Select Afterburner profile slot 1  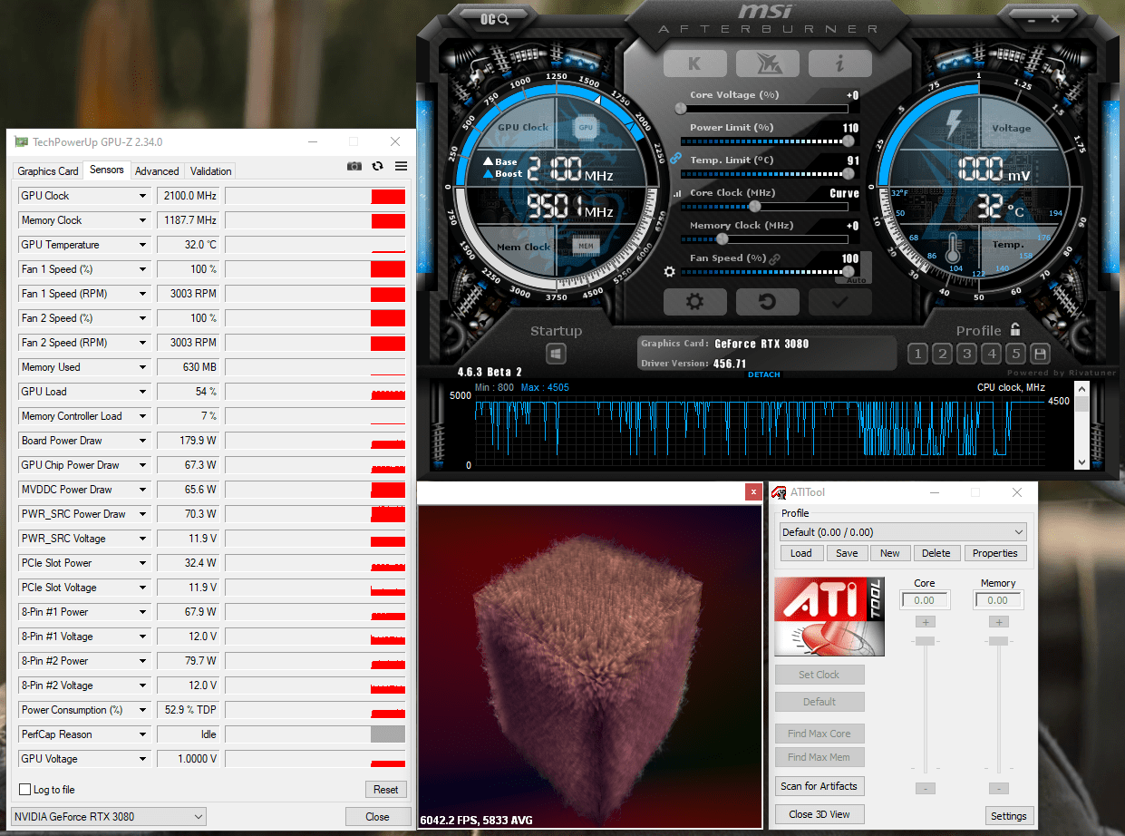point(917,355)
